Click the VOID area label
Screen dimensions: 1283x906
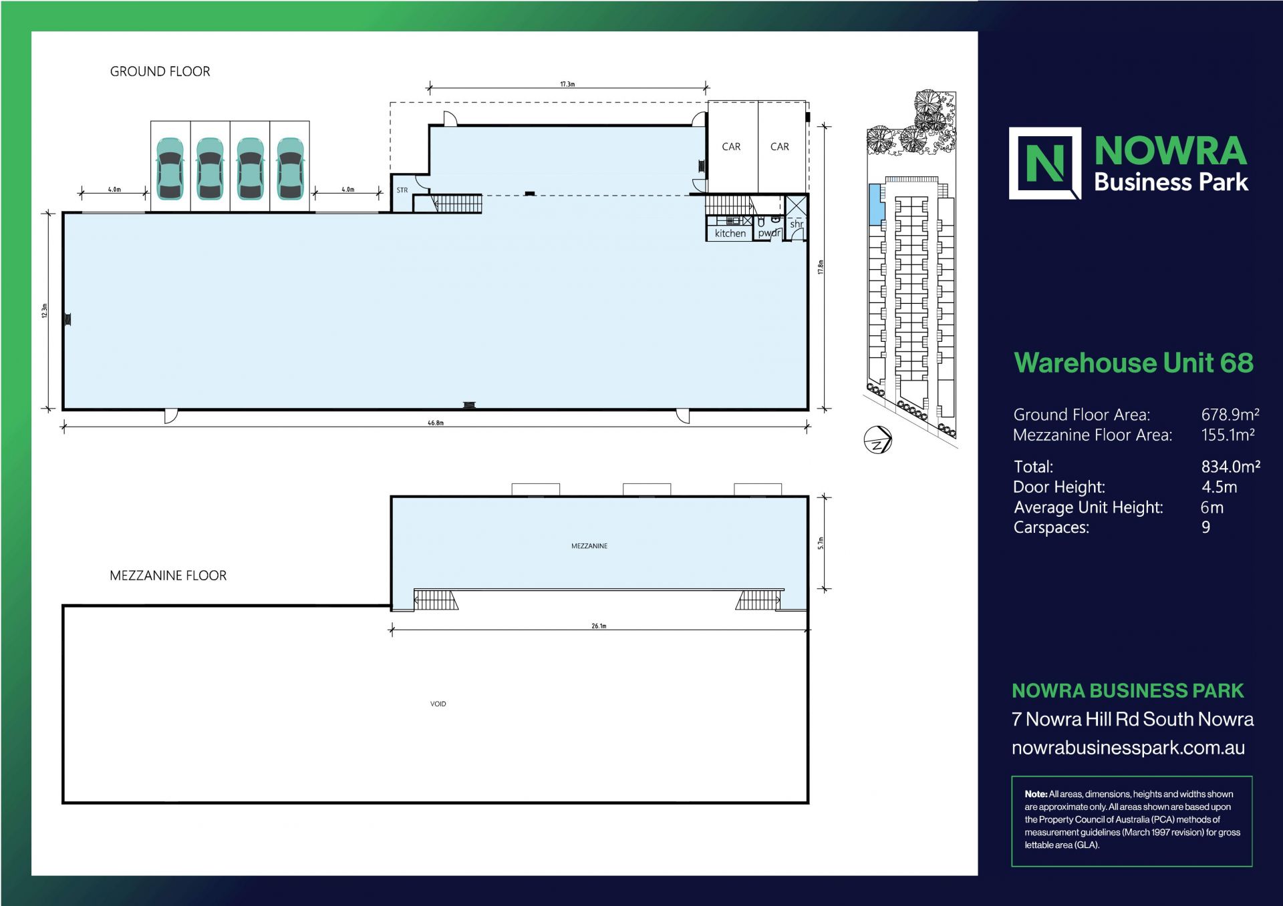click(438, 704)
